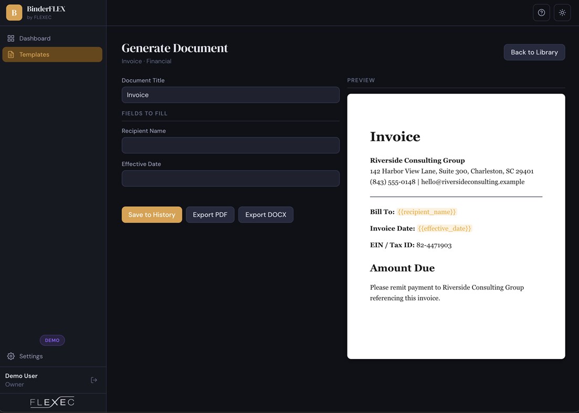Click the {{effective_date}} placeholder in preview

click(x=445, y=228)
